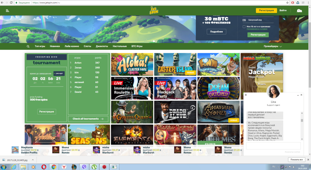
Task: Click the yellow Регистрация button in header
Action: [267, 10]
